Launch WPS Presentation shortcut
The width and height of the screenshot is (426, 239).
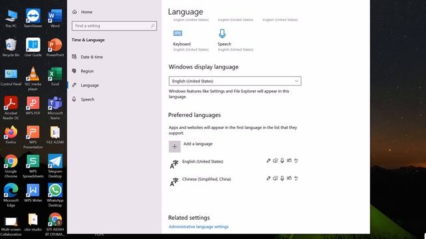tap(33, 137)
